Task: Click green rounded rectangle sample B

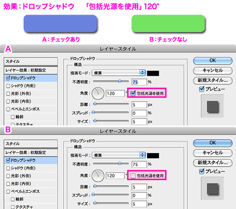Action: point(168,24)
